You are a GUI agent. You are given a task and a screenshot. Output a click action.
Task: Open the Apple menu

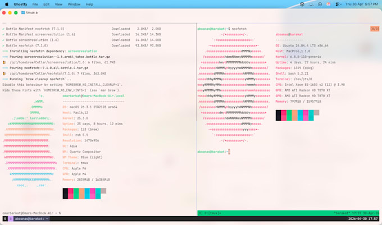point(7,4)
